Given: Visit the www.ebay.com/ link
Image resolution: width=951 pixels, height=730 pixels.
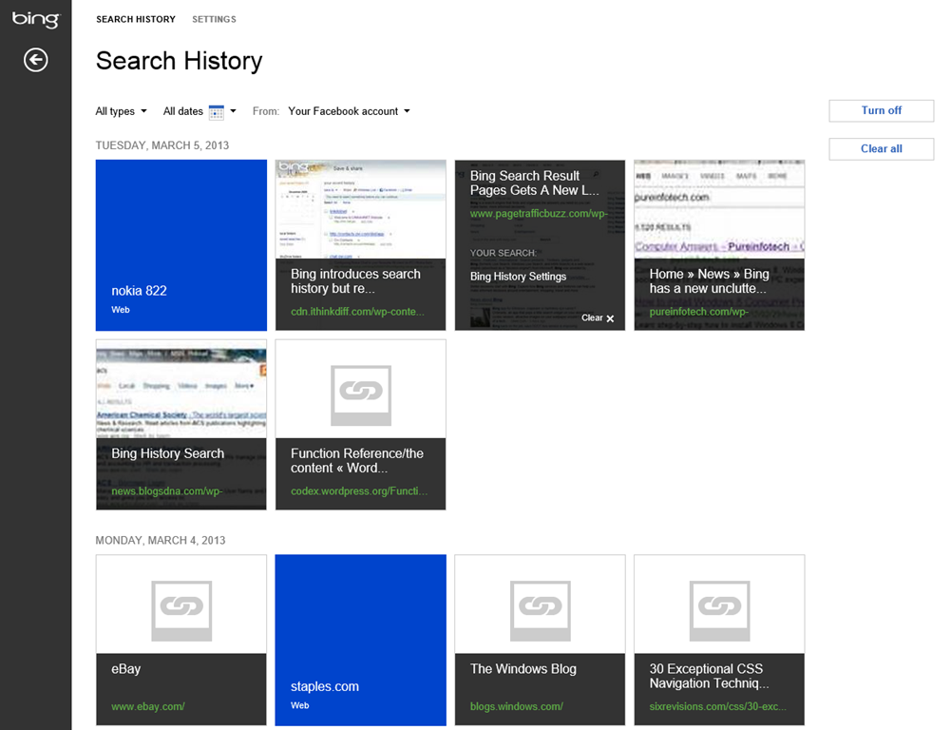Looking at the screenshot, I should pos(148,706).
